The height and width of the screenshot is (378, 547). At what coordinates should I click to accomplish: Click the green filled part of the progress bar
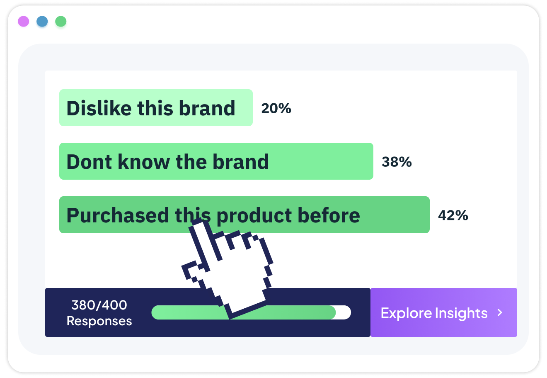point(182,312)
